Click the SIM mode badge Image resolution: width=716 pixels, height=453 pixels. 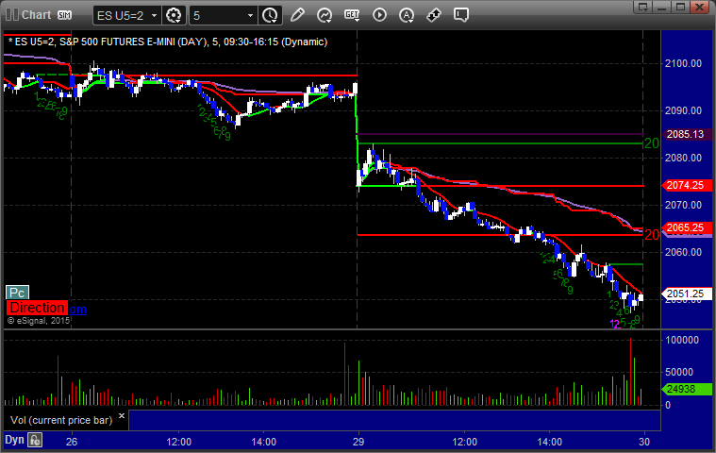coord(64,15)
